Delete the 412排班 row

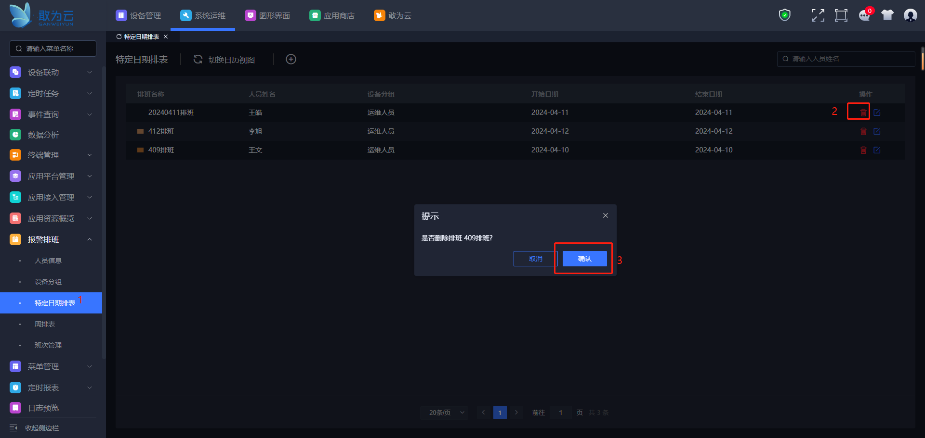point(863,131)
